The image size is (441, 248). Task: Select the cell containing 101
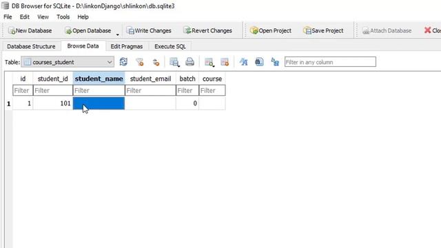tap(53, 103)
